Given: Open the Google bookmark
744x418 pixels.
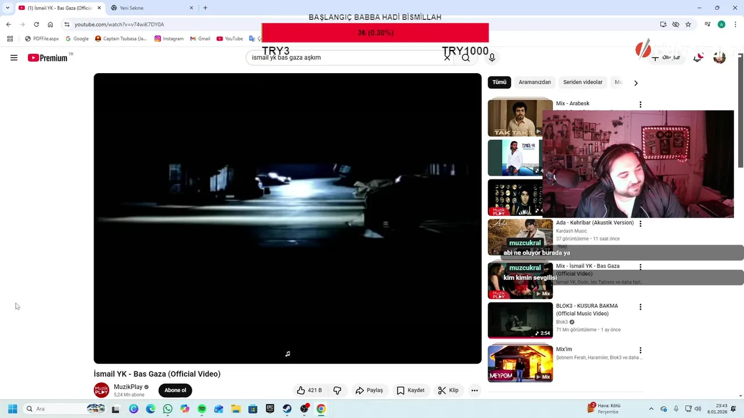Looking at the screenshot, I should pyautogui.click(x=77, y=39).
